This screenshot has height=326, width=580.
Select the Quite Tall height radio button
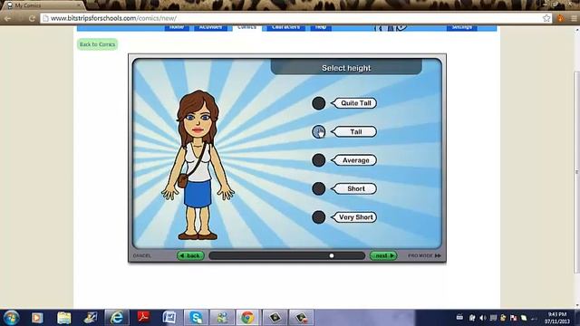click(318, 103)
